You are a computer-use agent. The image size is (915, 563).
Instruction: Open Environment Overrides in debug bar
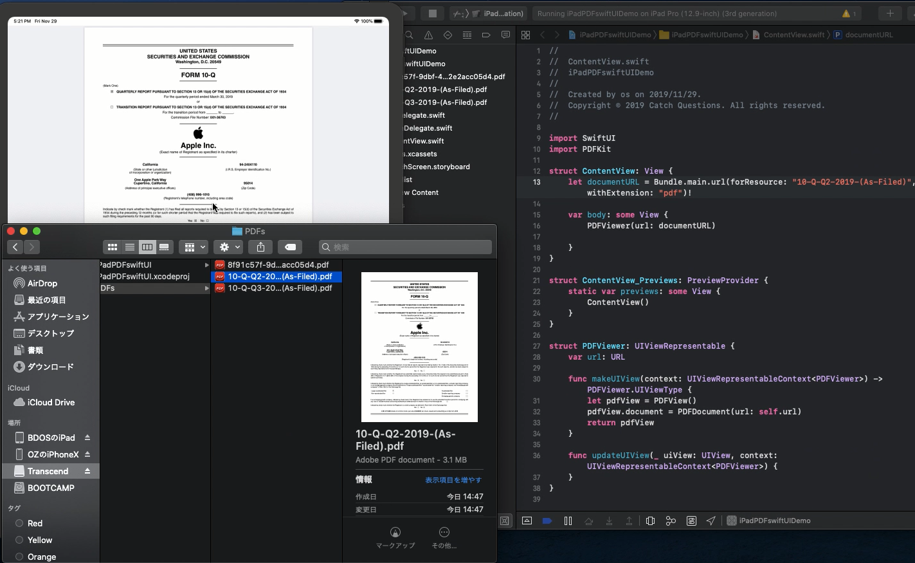point(691,521)
